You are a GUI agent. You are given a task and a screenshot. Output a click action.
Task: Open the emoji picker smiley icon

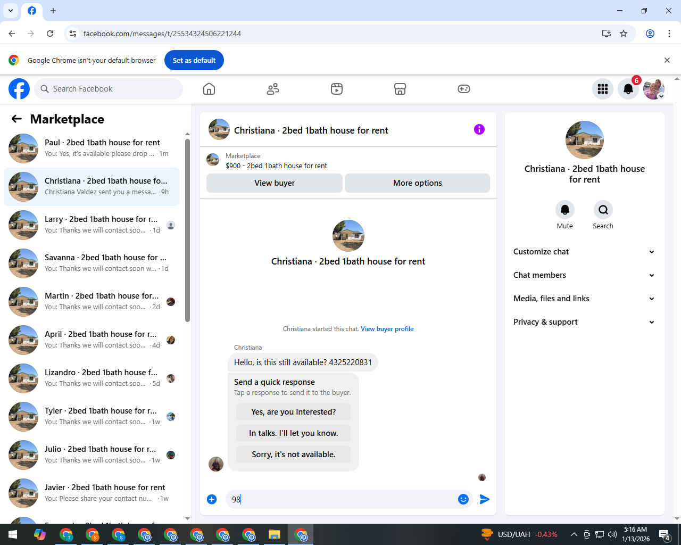click(x=463, y=499)
